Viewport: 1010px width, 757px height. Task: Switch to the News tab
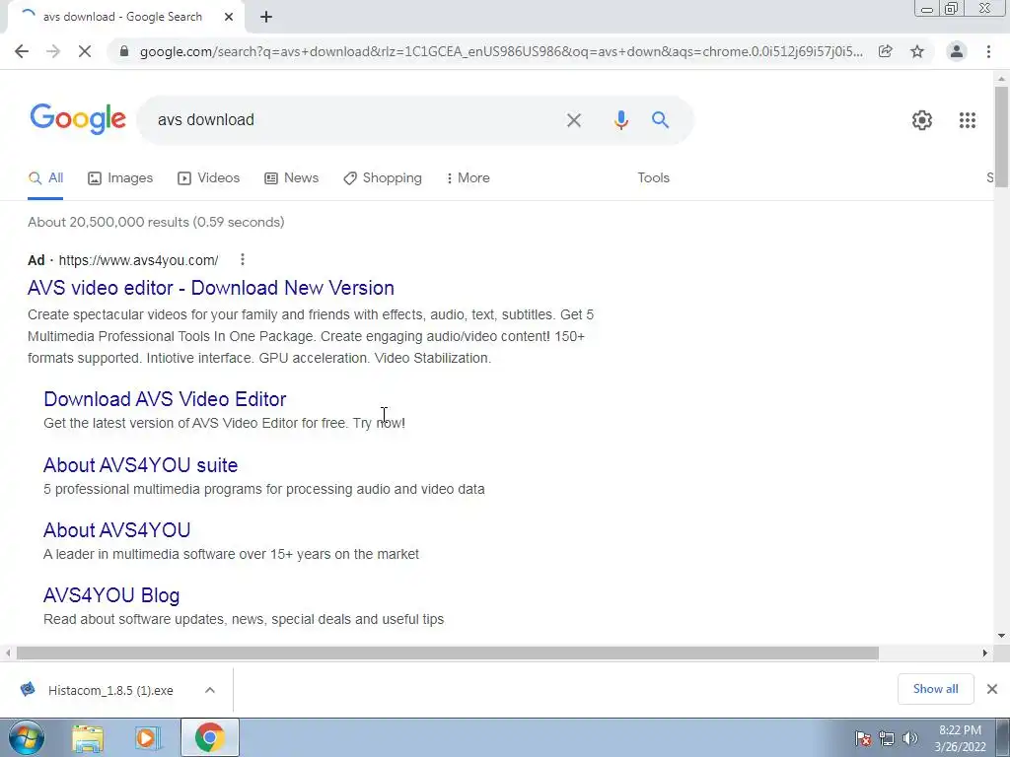tap(291, 177)
